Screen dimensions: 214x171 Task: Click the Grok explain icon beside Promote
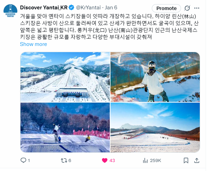pyautogui.click(x=187, y=8)
